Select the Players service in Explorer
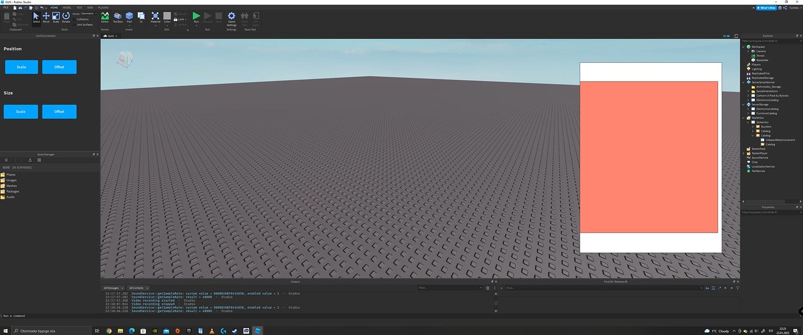 point(756,65)
